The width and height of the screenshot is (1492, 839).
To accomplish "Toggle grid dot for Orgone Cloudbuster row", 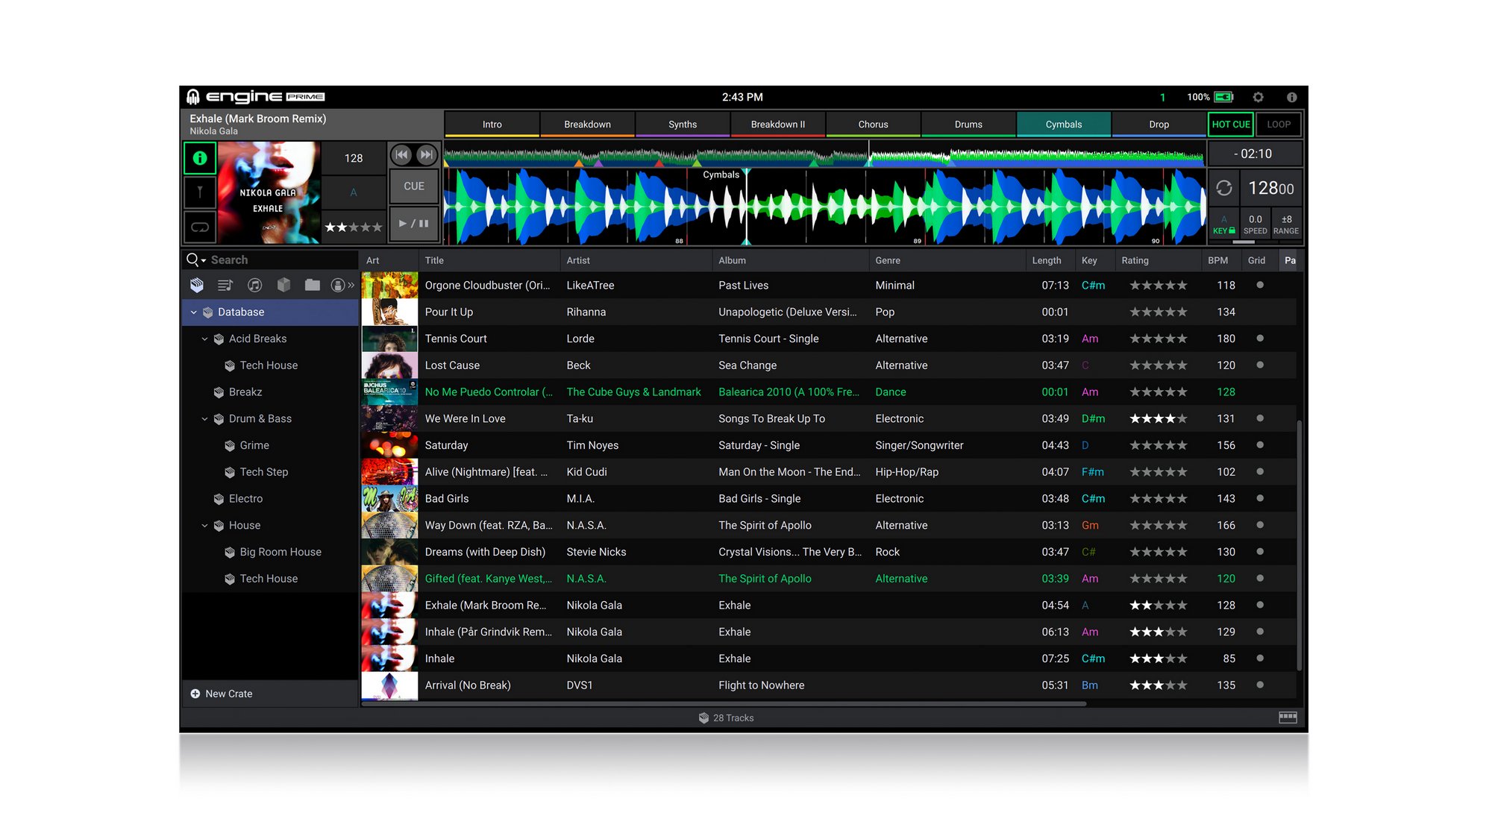I will (x=1260, y=285).
